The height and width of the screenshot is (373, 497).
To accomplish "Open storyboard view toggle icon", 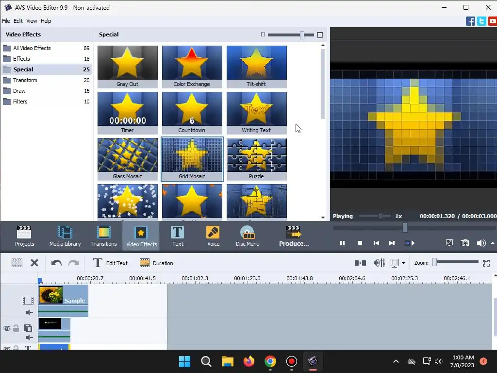I will pyautogui.click(x=360, y=263).
